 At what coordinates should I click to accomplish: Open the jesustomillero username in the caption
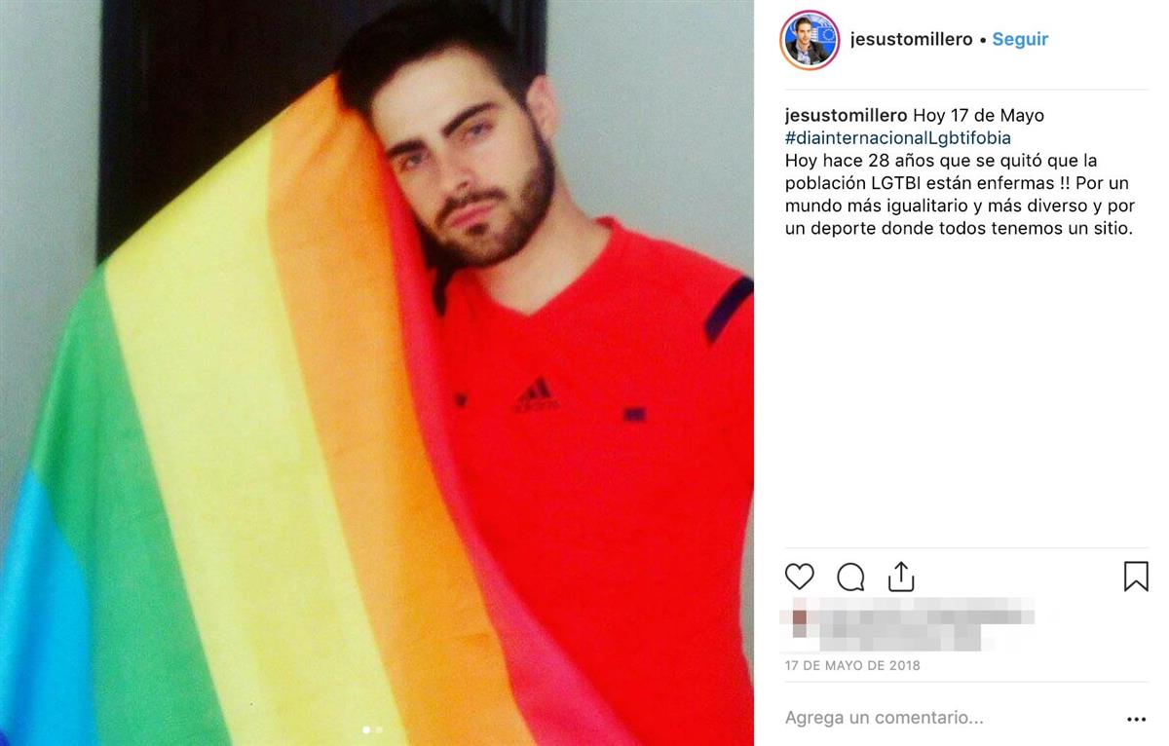pos(846,115)
